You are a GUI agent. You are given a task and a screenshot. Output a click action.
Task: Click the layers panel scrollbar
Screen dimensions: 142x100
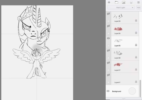(x=140, y=88)
